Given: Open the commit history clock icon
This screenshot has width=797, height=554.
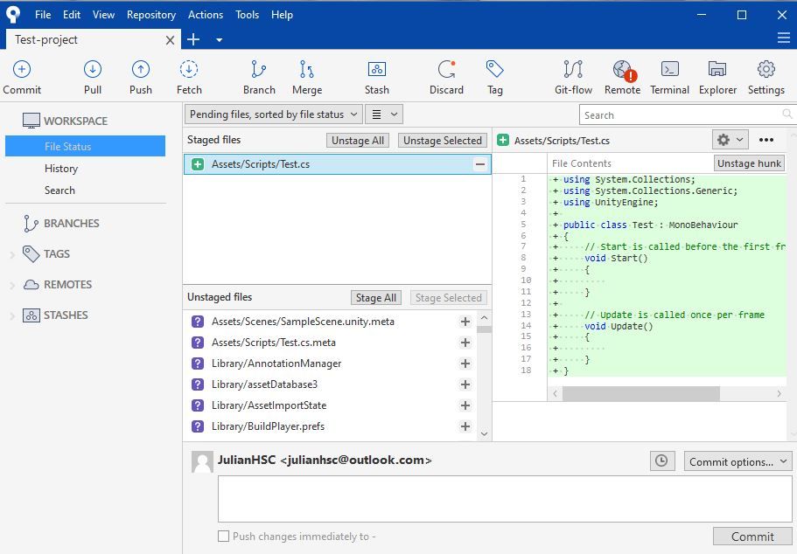Looking at the screenshot, I should tap(661, 461).
